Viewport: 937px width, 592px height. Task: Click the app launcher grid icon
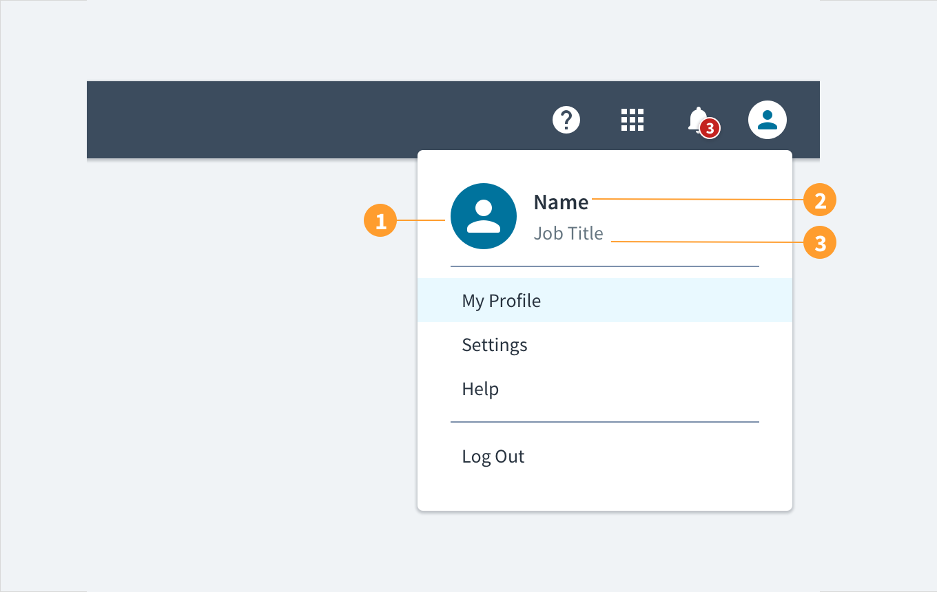(632, 119)
